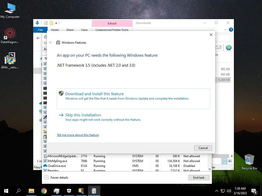This screenshot has height=196, width=262.
Task: Select the 9,284 KB file row
Action: point(223,80)
